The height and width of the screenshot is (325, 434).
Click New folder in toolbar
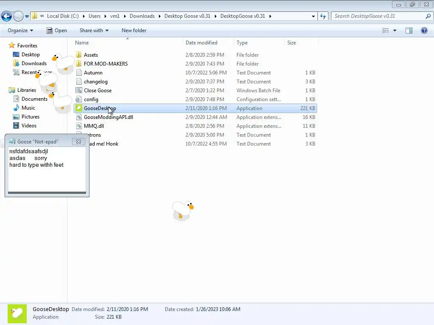(x=134, y=30)
